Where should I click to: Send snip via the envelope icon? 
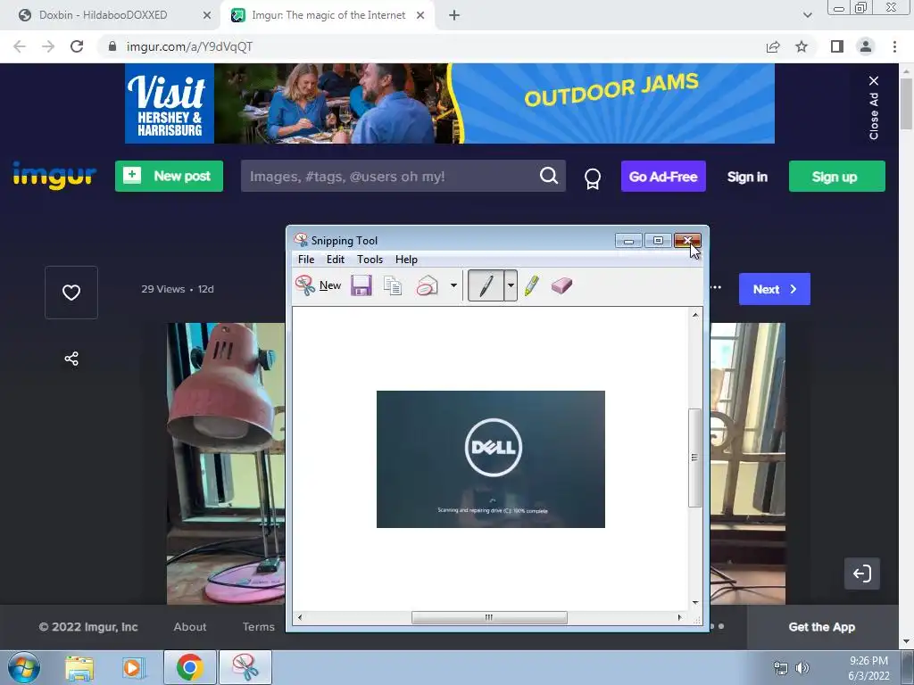point(428,285)
